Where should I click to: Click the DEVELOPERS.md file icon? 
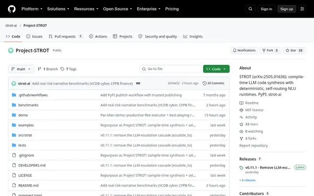[14, 165]
